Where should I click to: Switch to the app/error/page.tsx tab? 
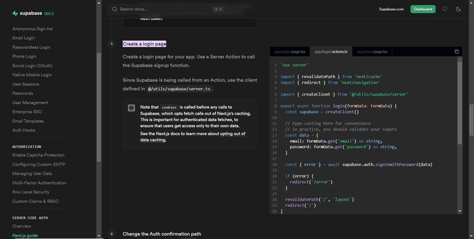click(372, 51)
